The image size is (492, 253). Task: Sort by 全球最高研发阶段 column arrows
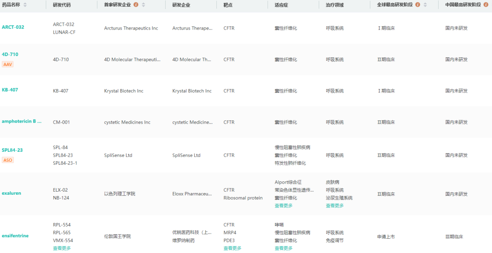(425, 4)
